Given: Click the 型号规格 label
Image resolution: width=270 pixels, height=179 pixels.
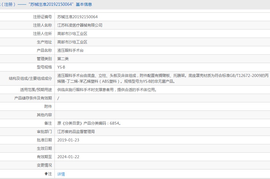Looking at the screenshot, I should click(44, 67).
